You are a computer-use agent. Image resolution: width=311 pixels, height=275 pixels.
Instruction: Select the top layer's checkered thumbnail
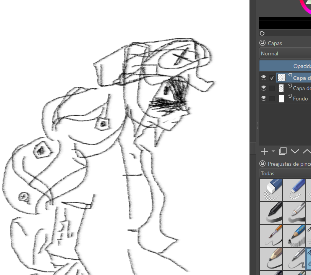pyautogui.click(x=282, y=78)
